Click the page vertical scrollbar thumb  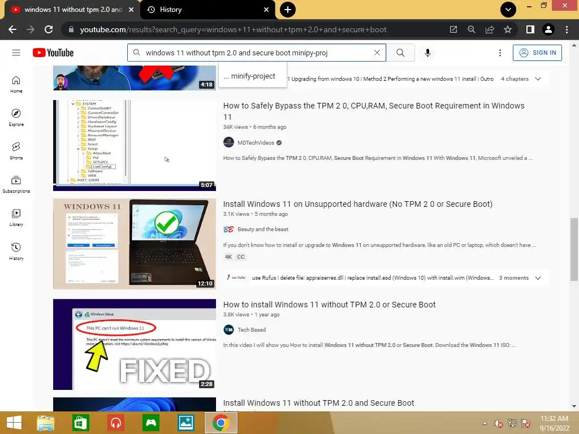[x=574, y=249]
